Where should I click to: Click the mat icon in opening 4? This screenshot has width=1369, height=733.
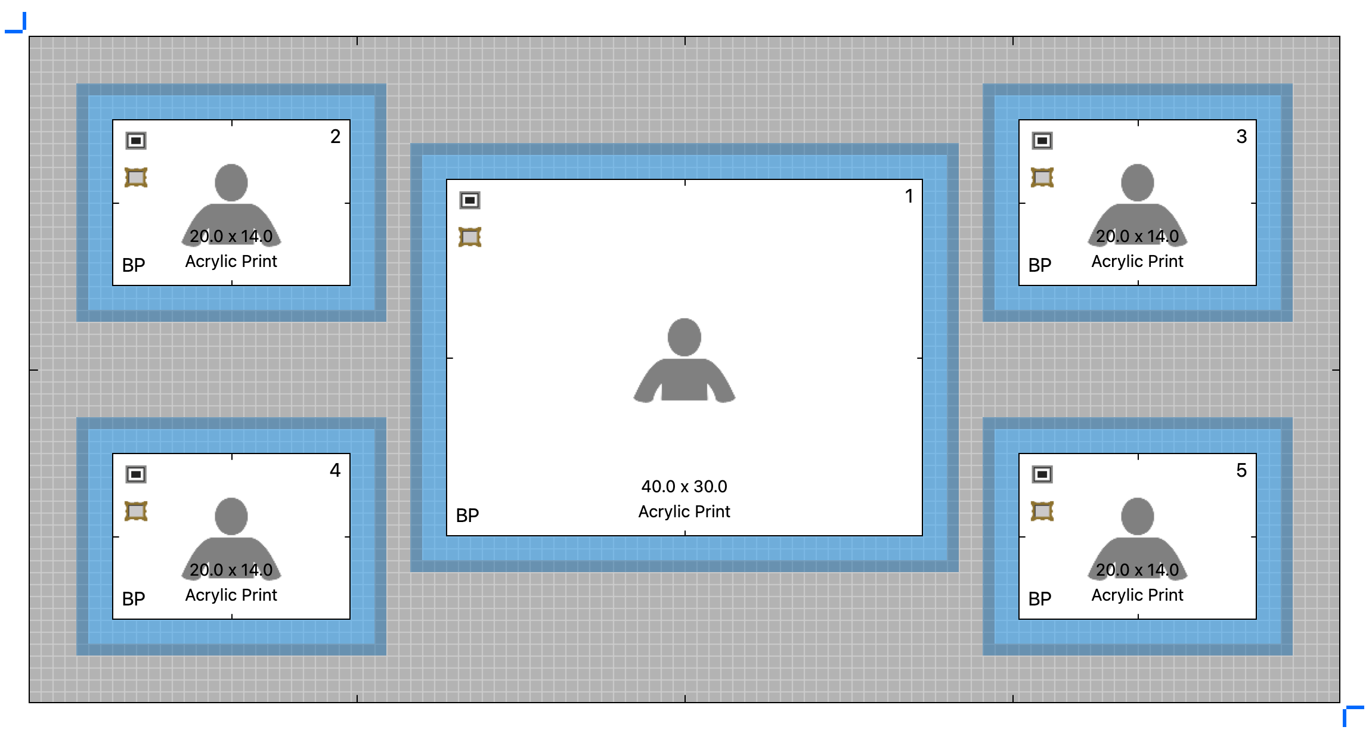(136, 474)
